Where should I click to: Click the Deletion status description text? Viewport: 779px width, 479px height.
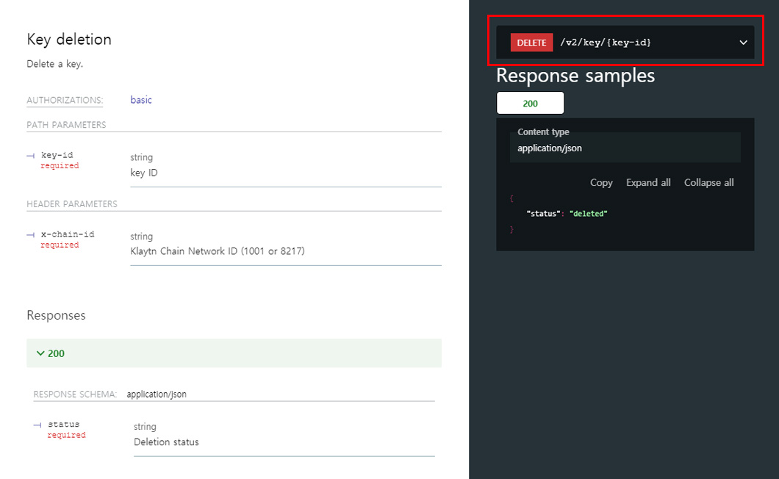pos(166,442)
